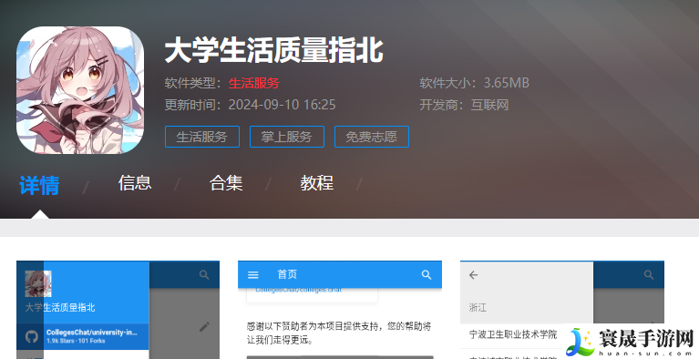Click the GitHub icon beside CollegesChat

point(32,336)
